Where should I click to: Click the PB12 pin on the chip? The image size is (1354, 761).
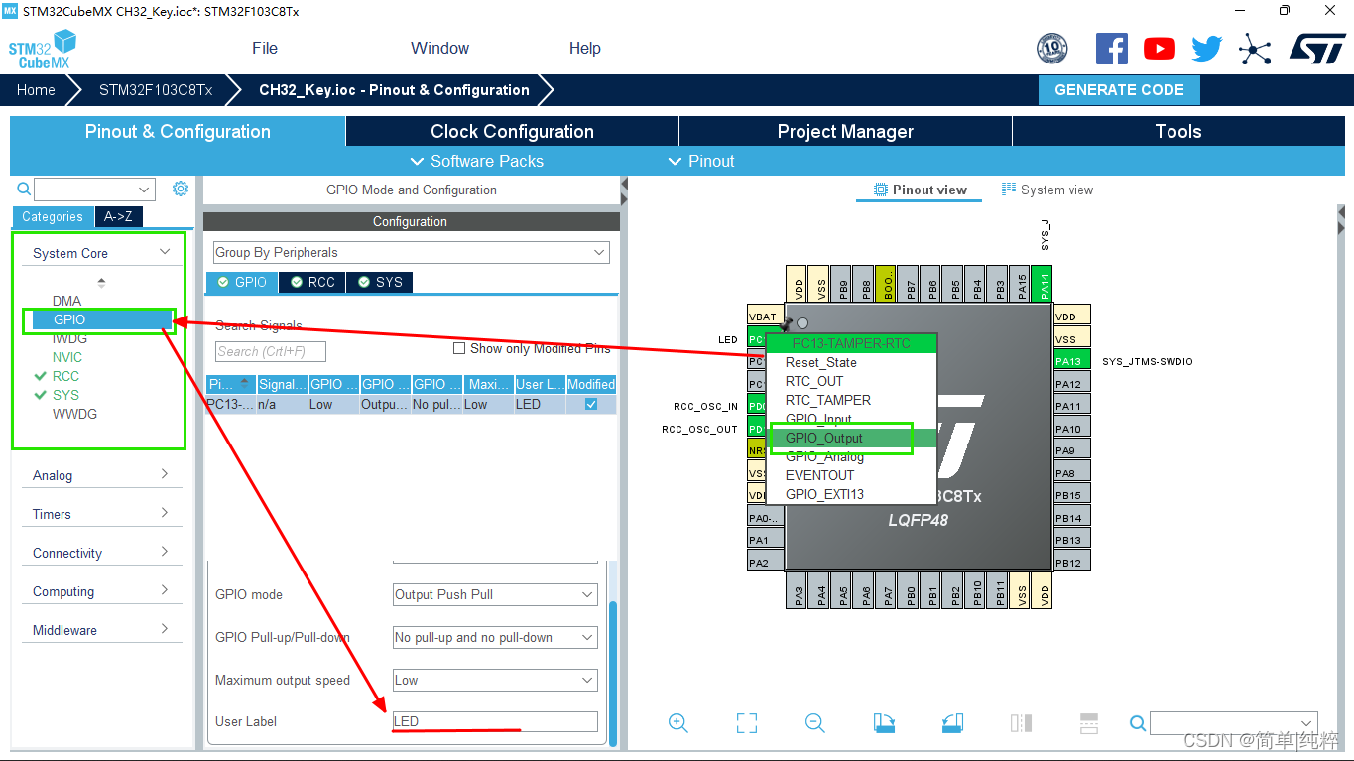(x=1070, y=563)
